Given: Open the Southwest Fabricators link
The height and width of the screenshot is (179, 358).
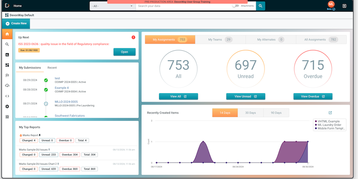Looking at the screenshot, I should (70, 116).
